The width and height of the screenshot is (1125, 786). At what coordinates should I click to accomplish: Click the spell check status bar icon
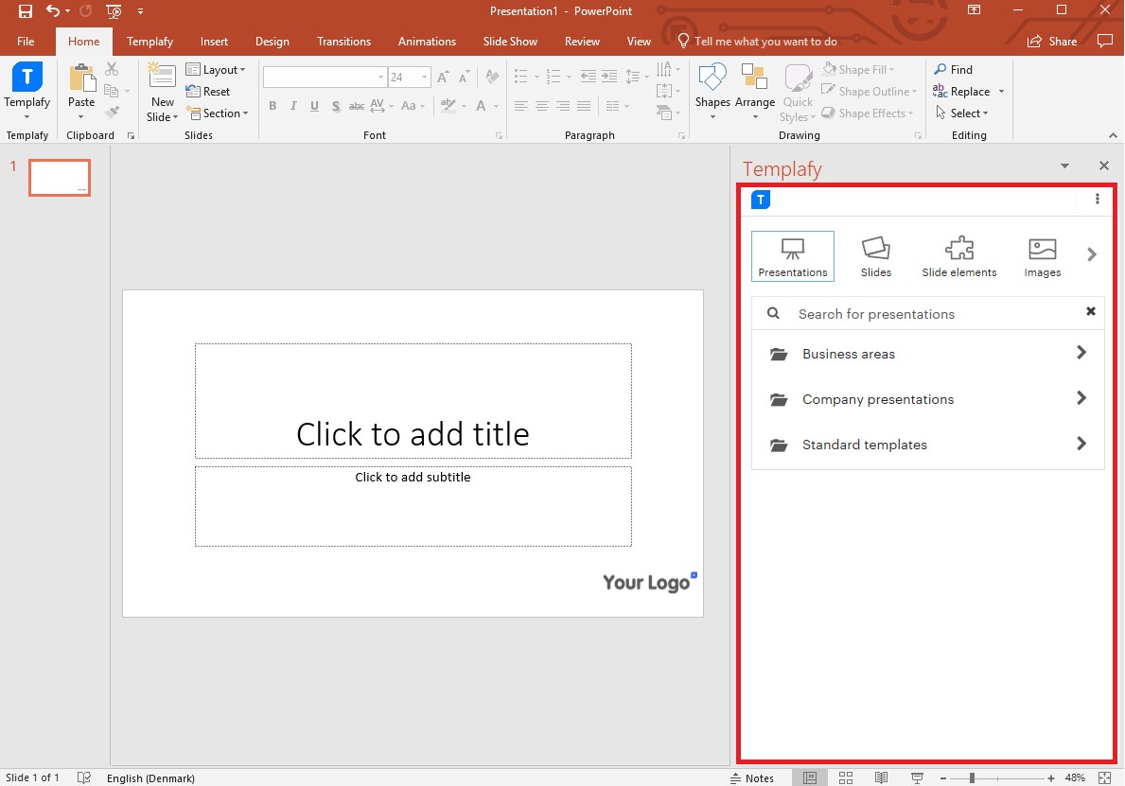tap(84, 778)
